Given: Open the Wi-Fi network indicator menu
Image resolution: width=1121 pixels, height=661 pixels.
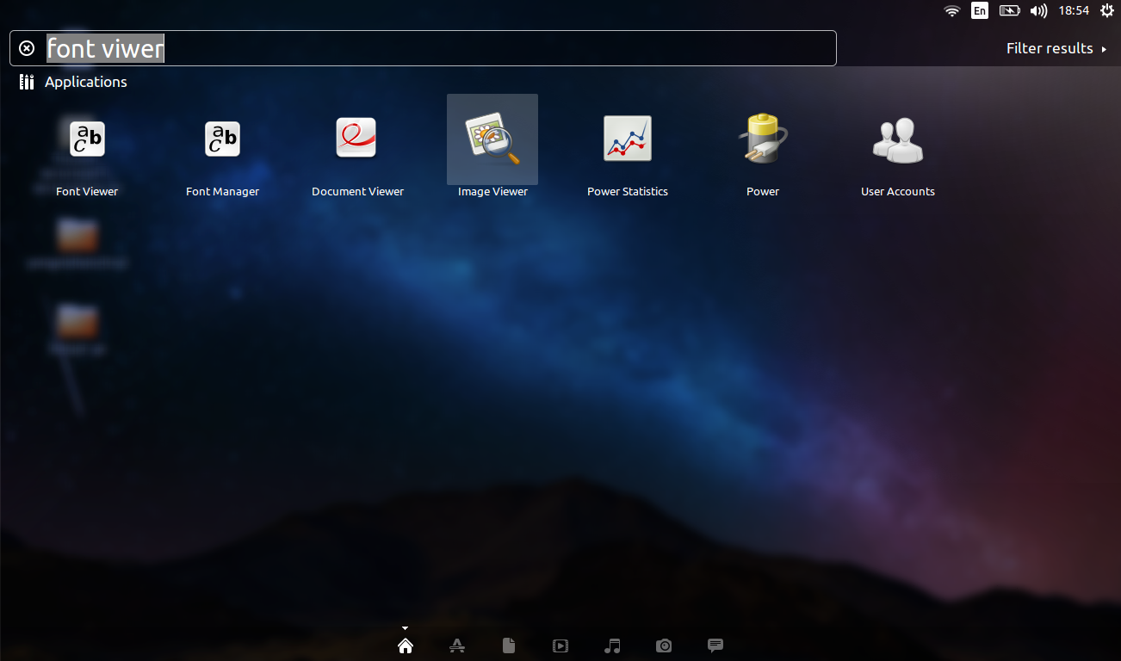Looking at the screenshot, I should [951, 11].
